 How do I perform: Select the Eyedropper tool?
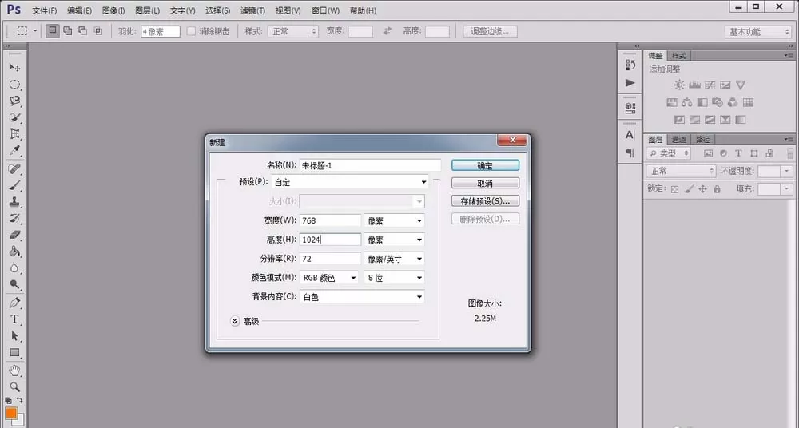(x=14, y=151)
